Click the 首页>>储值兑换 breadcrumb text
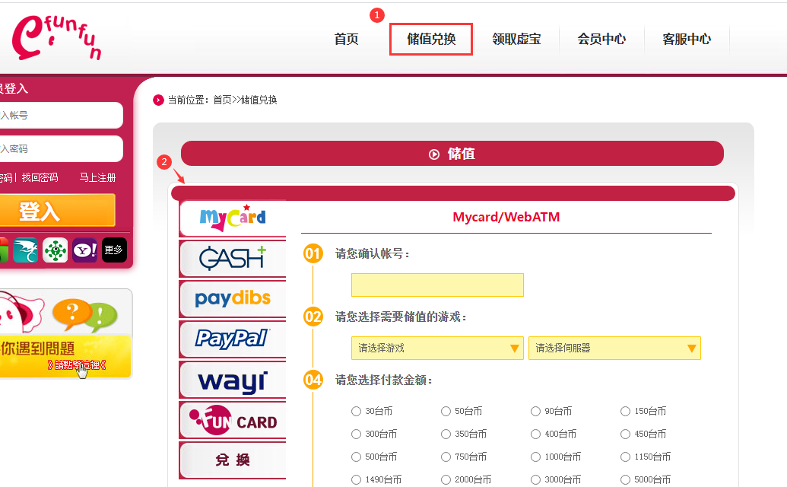 [x=245, y=100]
